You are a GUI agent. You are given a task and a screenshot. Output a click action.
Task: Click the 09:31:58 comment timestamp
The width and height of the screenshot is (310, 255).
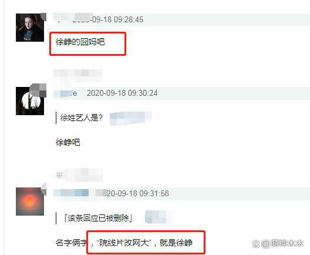138,193
